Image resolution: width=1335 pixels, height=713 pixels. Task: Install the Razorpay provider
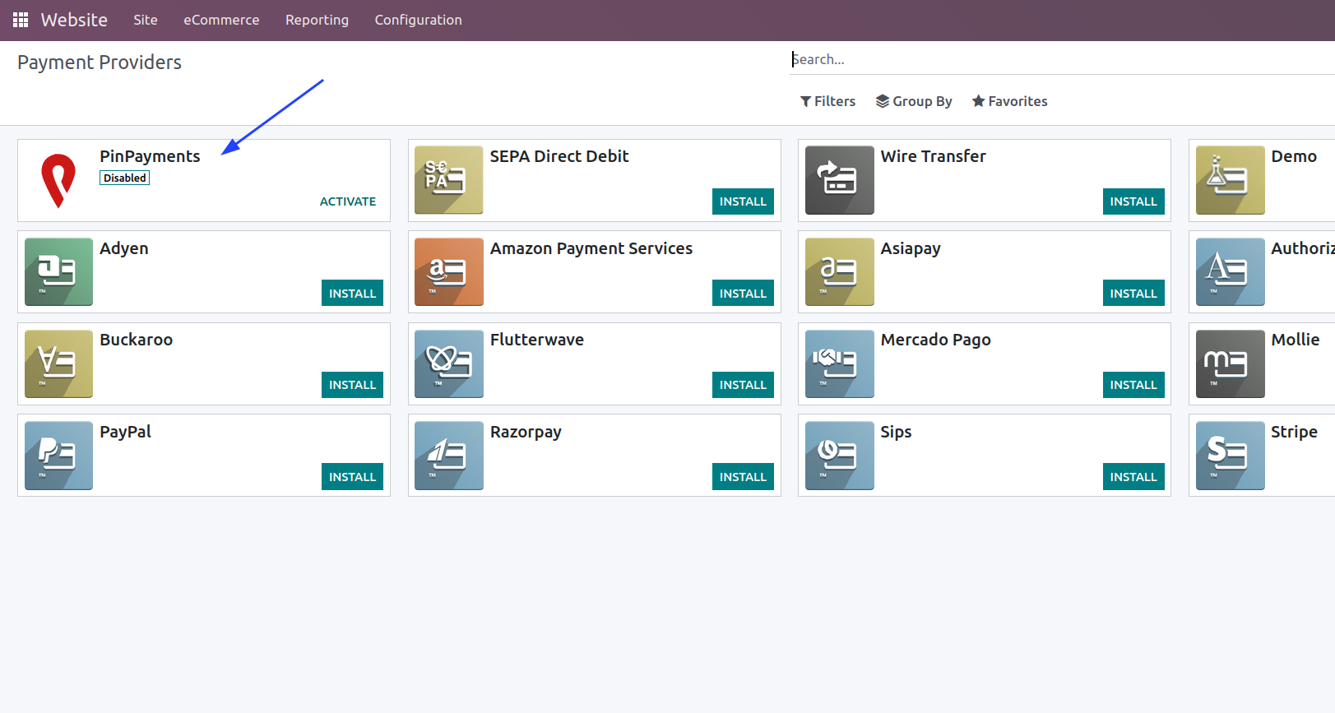click(x=743, y=477)
